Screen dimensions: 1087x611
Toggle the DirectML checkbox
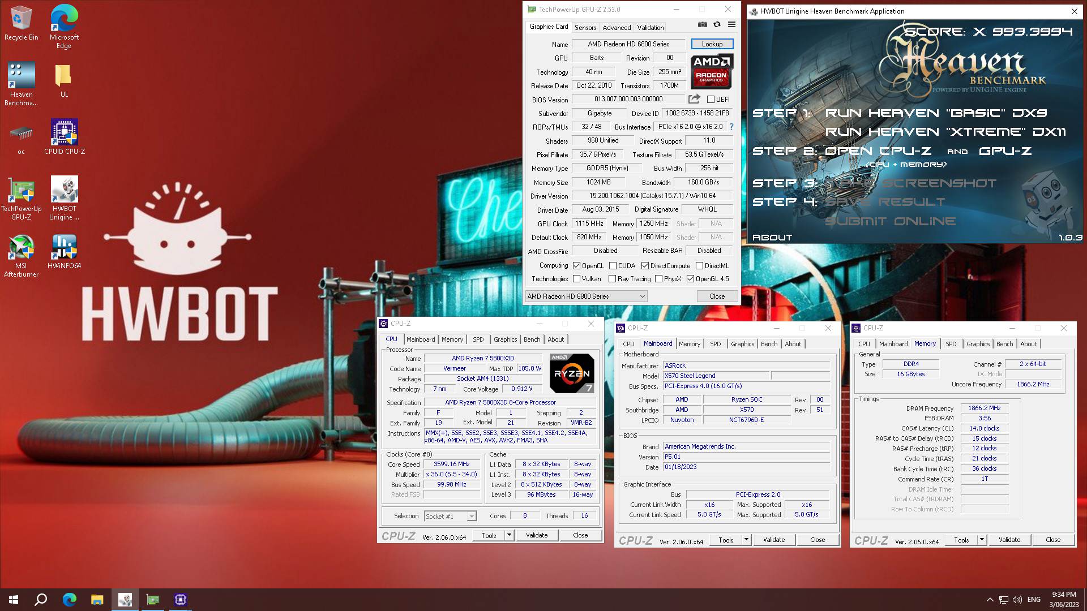[x=699, y=266]
